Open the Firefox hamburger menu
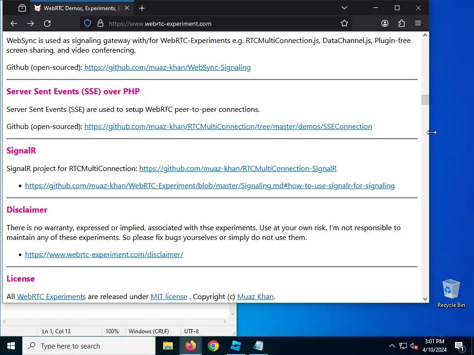474x355 pixels. pyautogui.click(x=418, y=24)
